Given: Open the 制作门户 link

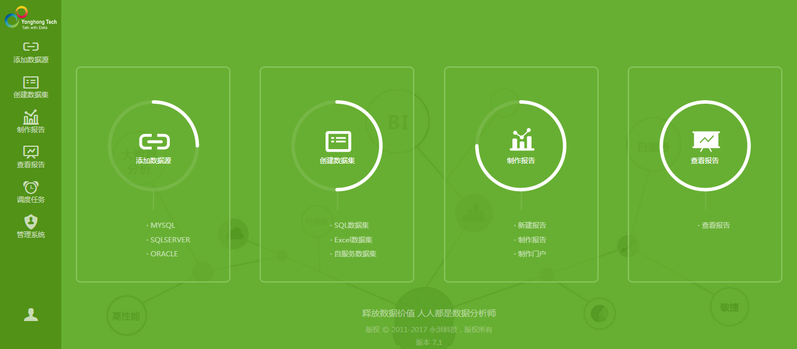Looking at the screenshot, I should 532,254.
